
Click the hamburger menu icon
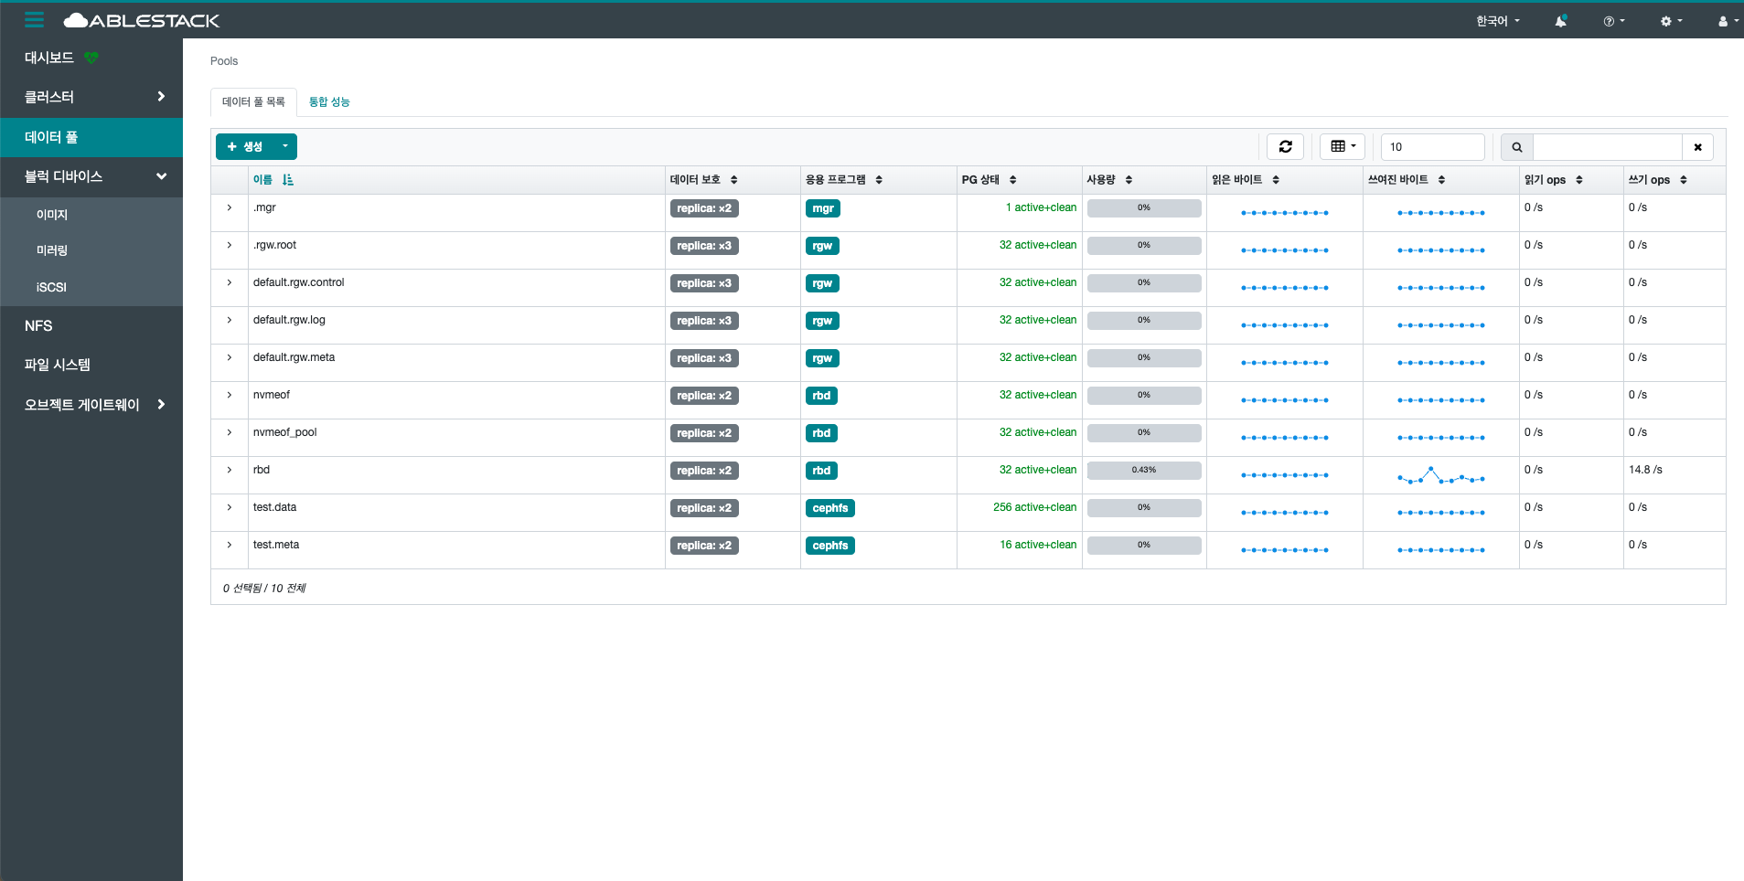point(34,19)
